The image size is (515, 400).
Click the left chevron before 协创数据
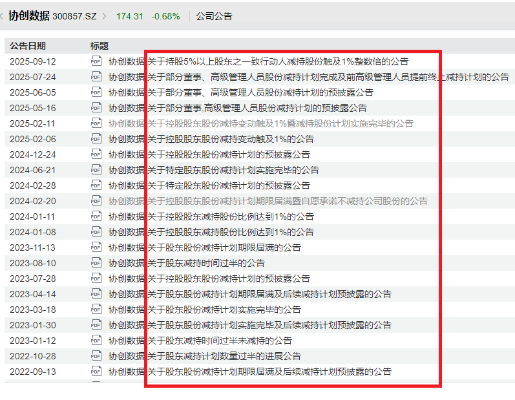point(3,16)
